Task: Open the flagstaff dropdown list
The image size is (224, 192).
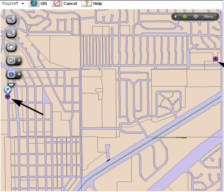Action: (x=13, y=3)
